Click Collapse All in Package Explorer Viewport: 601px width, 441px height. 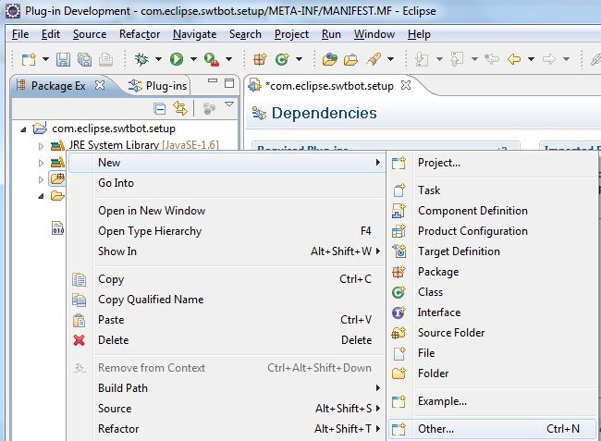click(x=159, y=109)
